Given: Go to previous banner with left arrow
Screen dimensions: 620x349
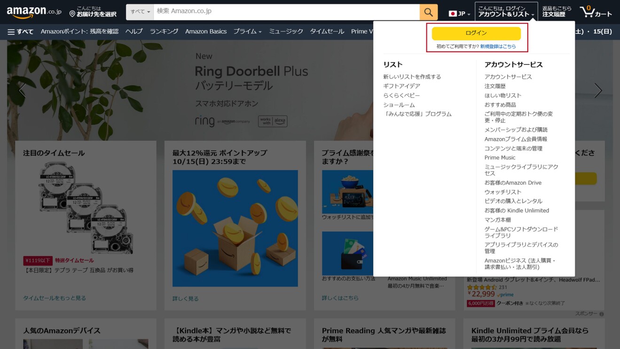Looking at the screenshot, I should point(22,90).
